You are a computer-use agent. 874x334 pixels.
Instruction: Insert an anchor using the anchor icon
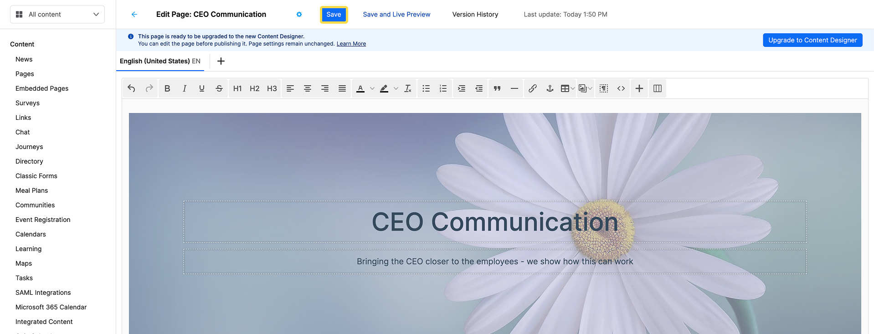point(550,88)
